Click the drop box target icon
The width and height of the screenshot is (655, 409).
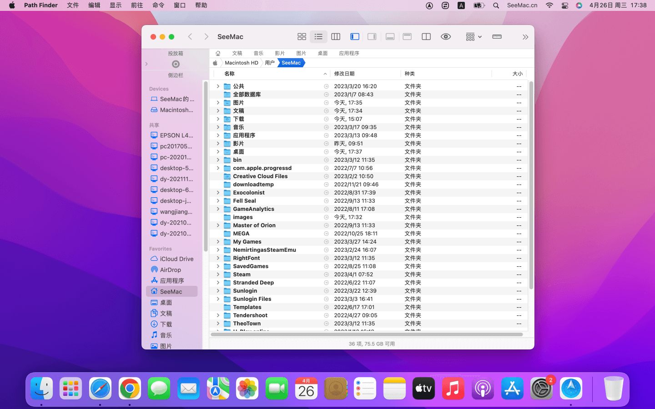(176, 64)
